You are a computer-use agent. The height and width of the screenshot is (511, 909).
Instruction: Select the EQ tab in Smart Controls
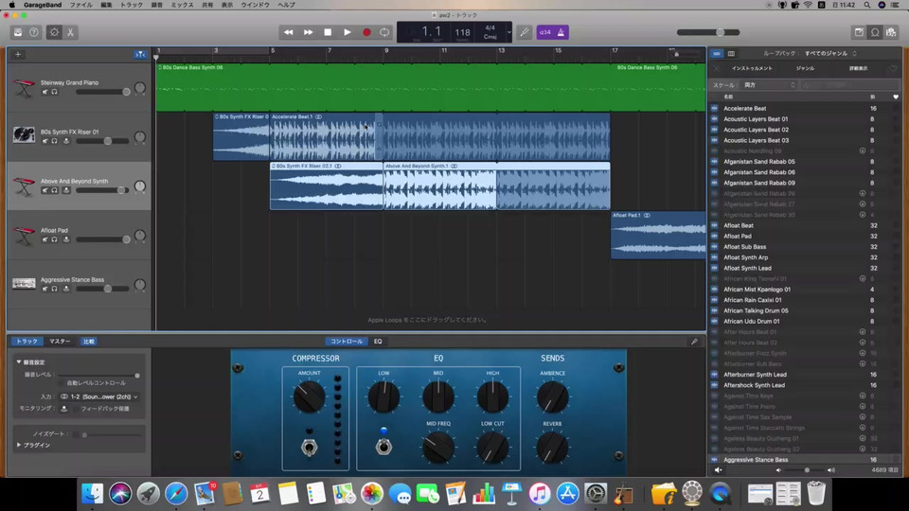tap(378, 342)
